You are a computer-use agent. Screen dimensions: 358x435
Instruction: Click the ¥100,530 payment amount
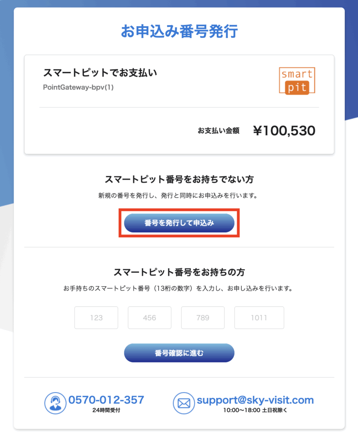coord(284,131)
